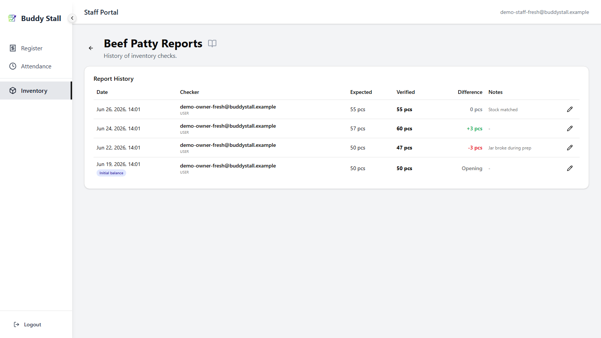This screenshot has height=338, width=601.
Task: Click the demo-staff-fresh account email
Action: [544, 12]
